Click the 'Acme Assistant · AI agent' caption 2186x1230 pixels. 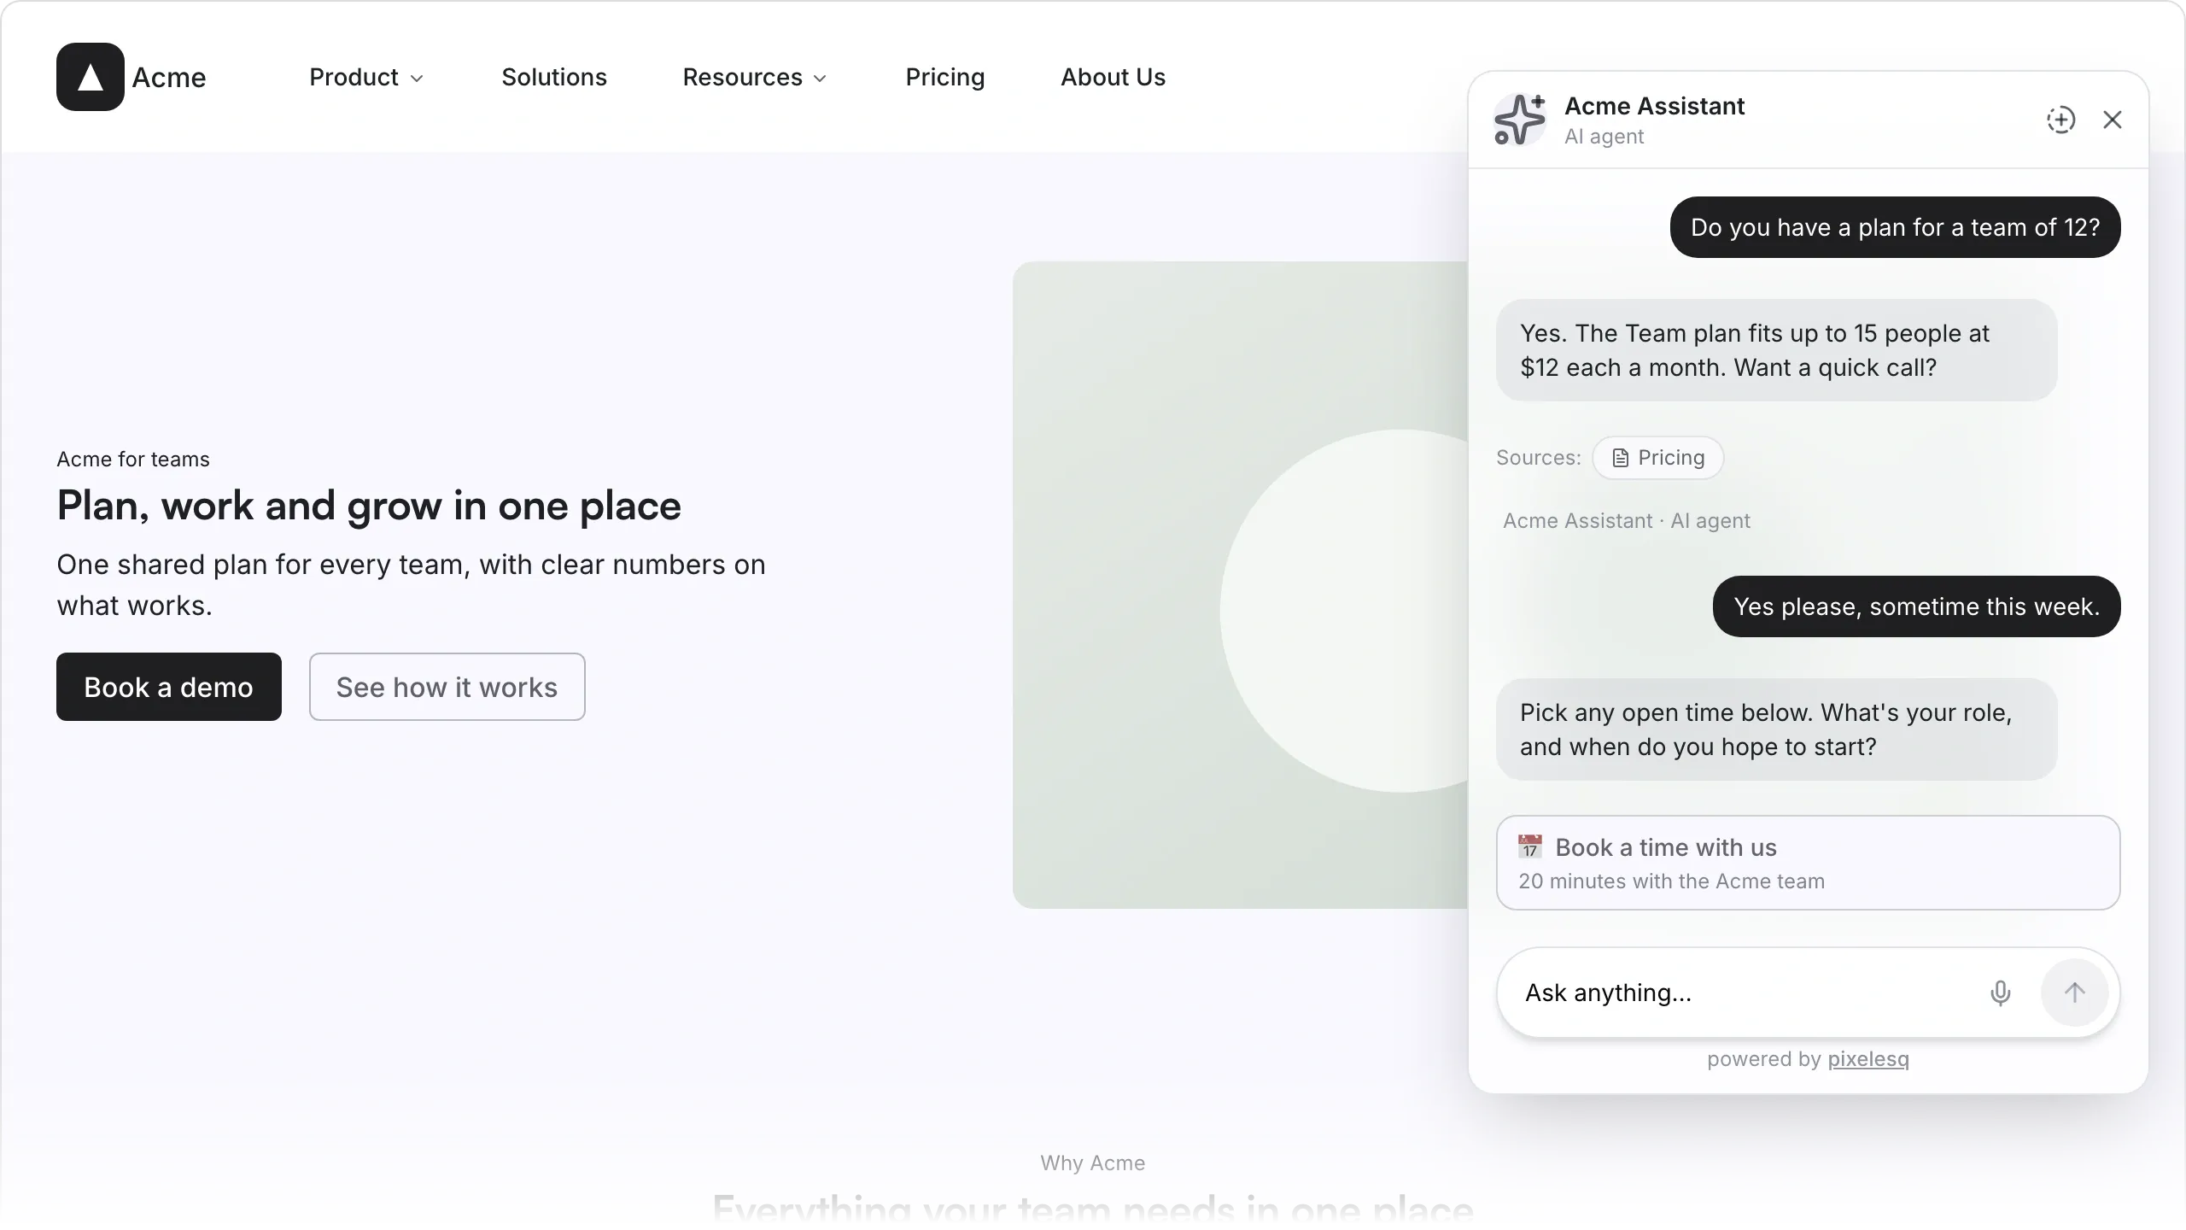1627,521
